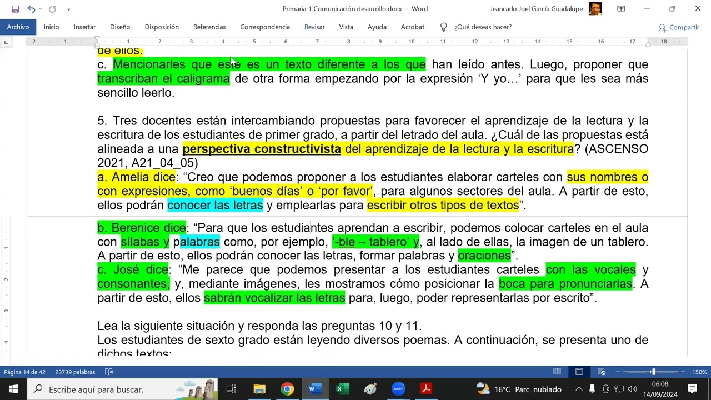Open the weather widget '16°C Parc. nublado'

point(519,389)
